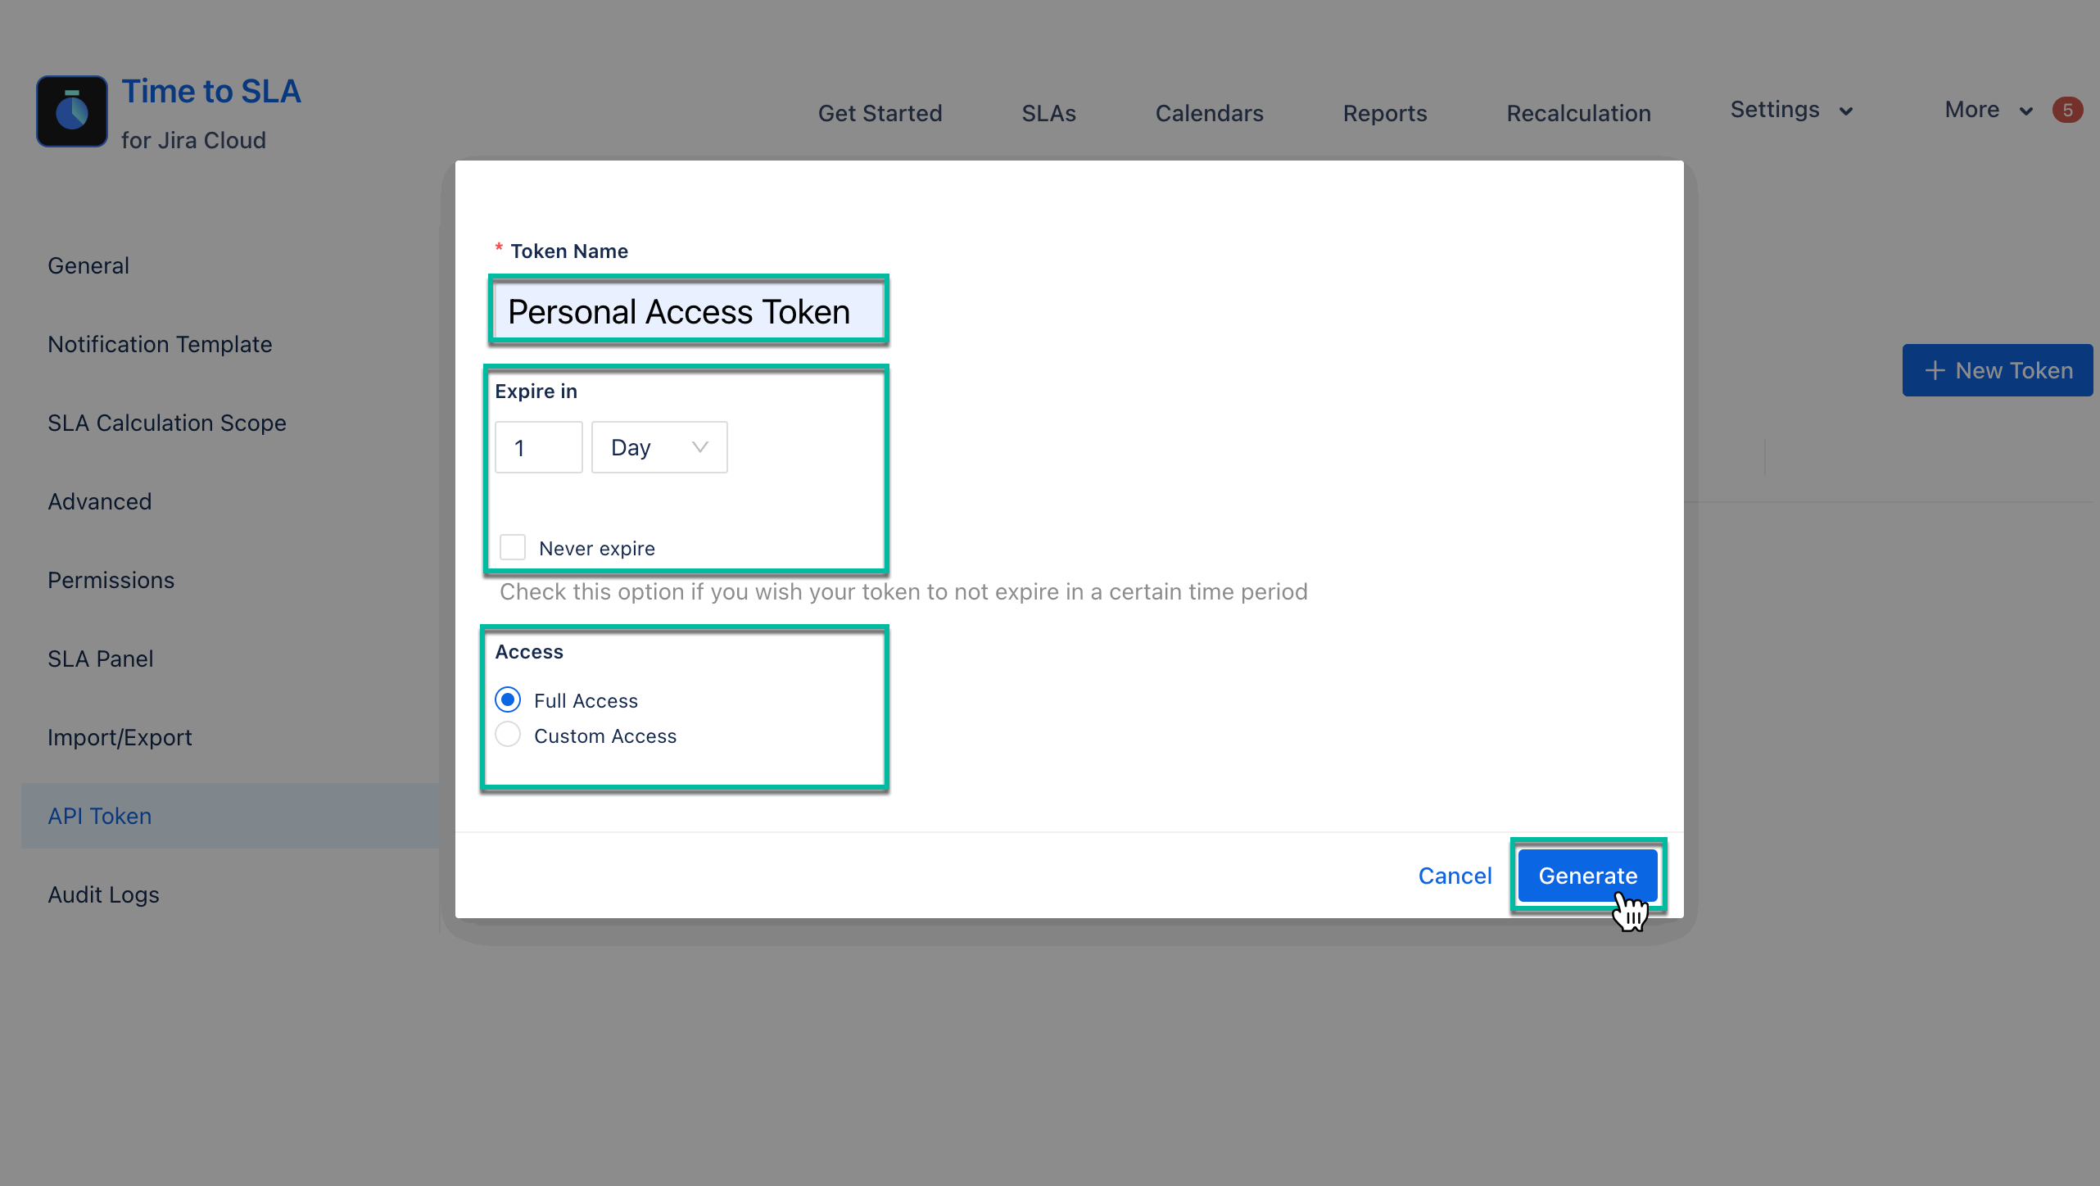Click the expire duration number field
The width and height of the screenshot is (2100, 1186).
click(x=538, y=447)
